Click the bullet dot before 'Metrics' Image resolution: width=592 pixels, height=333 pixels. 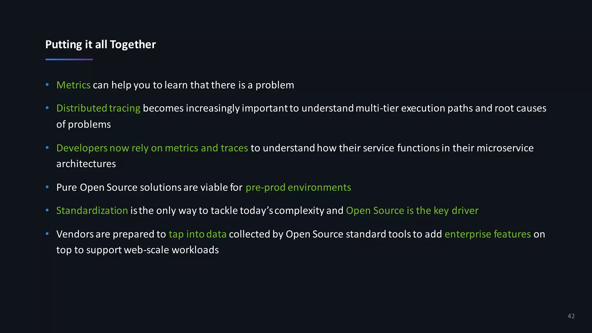[47, 85]
